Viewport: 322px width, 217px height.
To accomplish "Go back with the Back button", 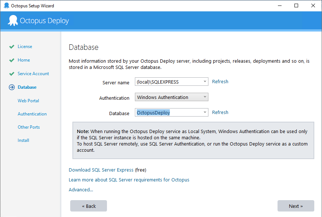I will point(89,206).
